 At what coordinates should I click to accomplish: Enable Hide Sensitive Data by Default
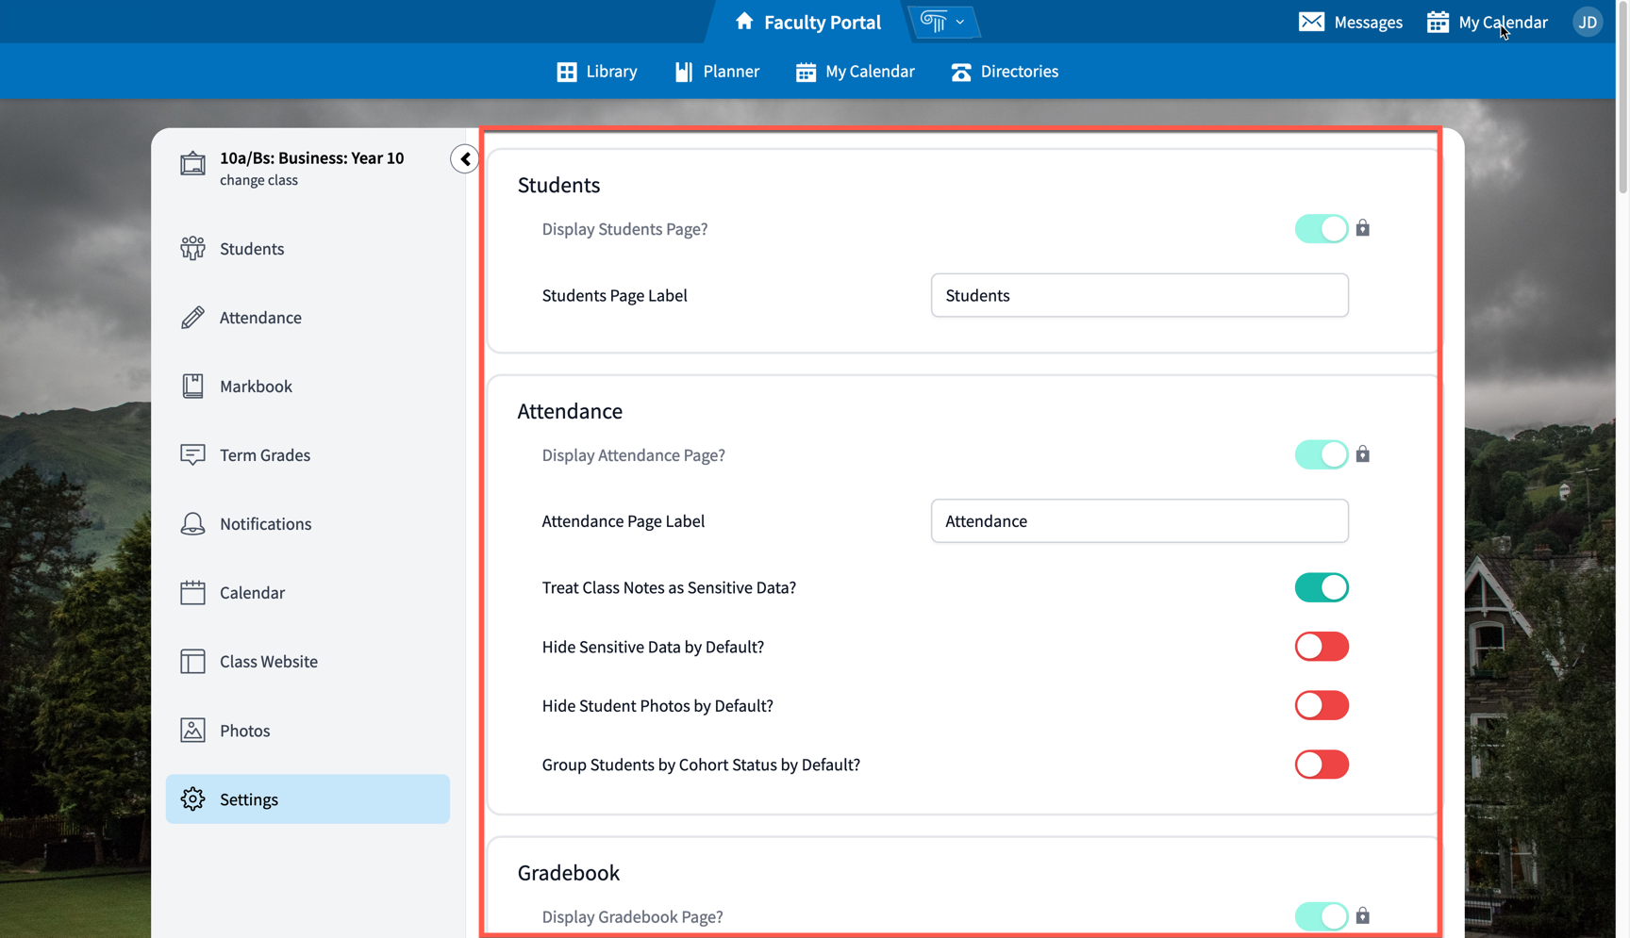click(1322, 647)
